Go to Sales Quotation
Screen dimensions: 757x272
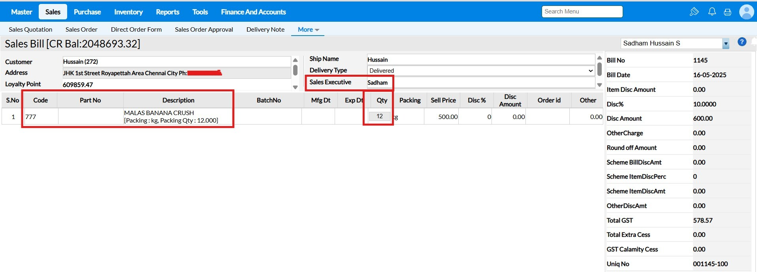pos(30,29)
